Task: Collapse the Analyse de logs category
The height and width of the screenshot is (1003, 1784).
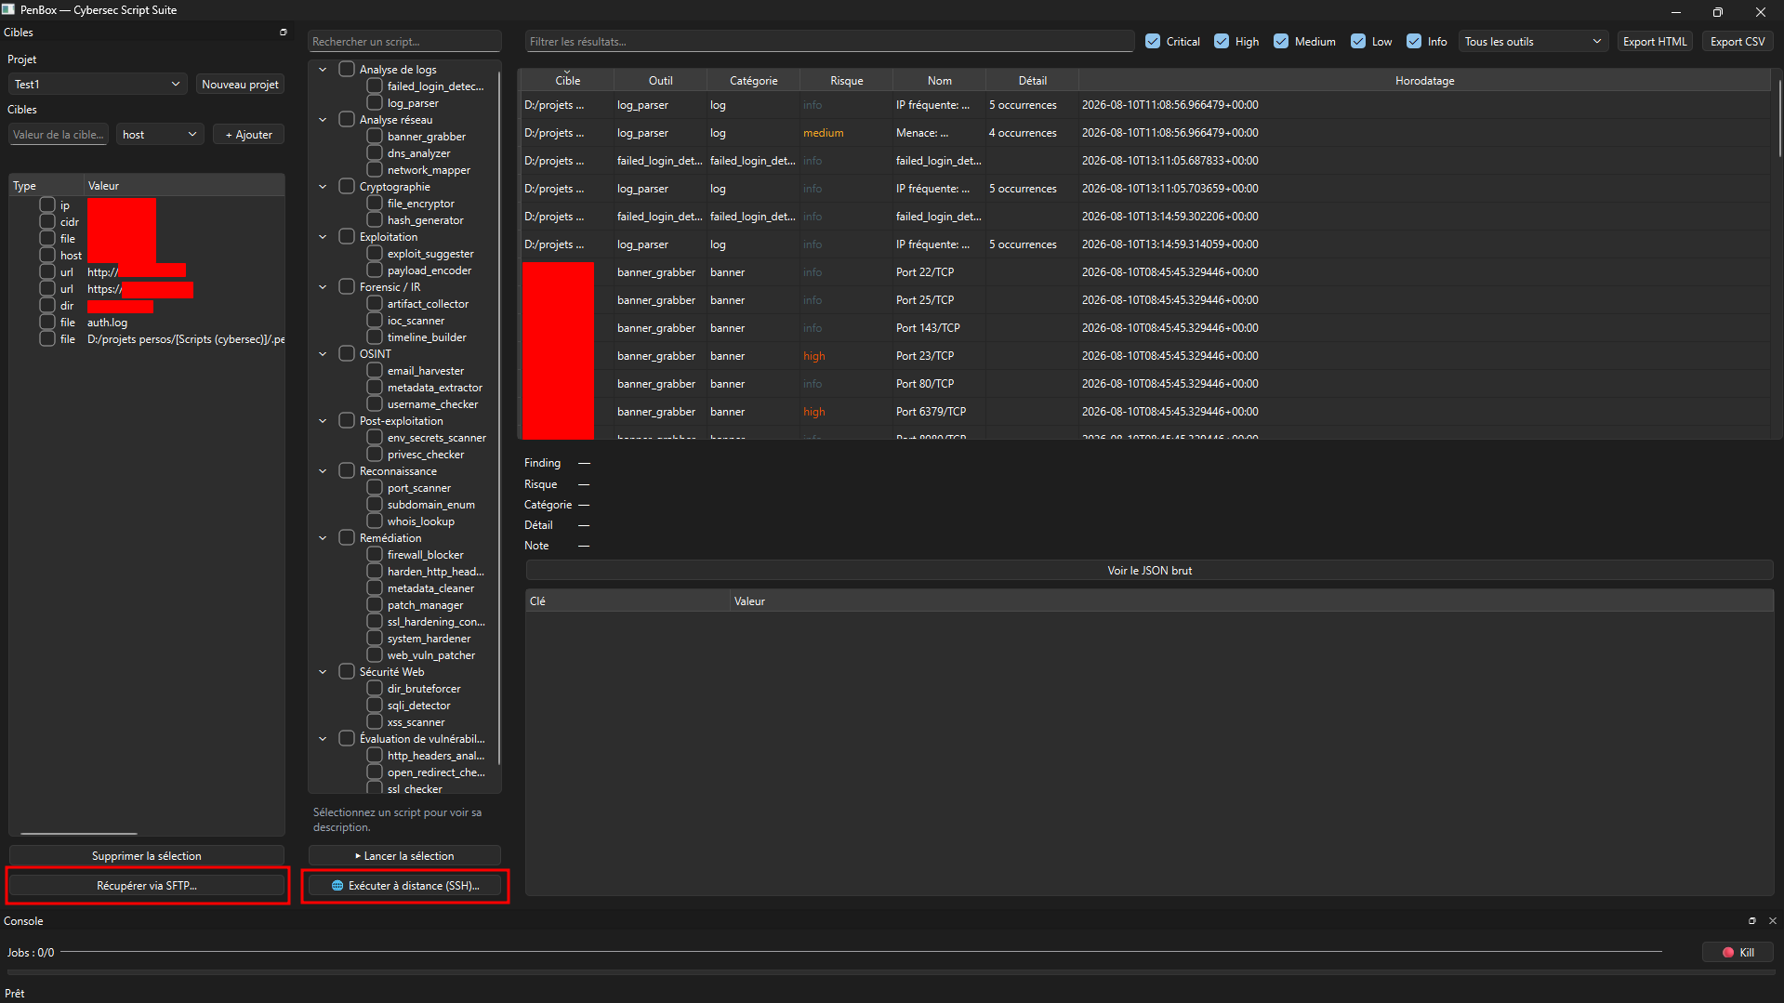Action: [x=323, y=70]
